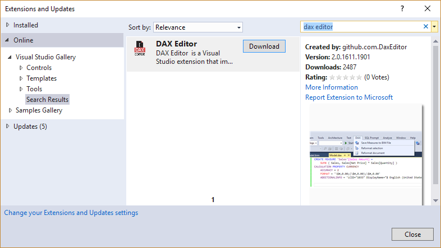Open the dialog help question mark

coord(402,9)
